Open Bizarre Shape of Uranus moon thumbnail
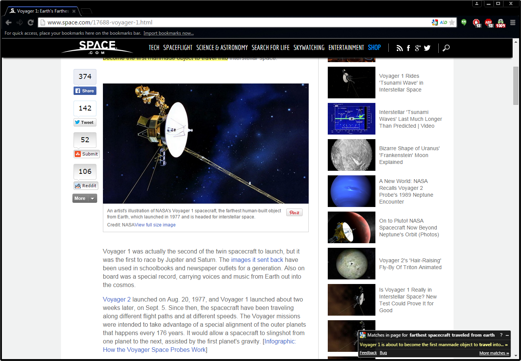The height and width of the screenshot is (361, 521). click(351, 155)
